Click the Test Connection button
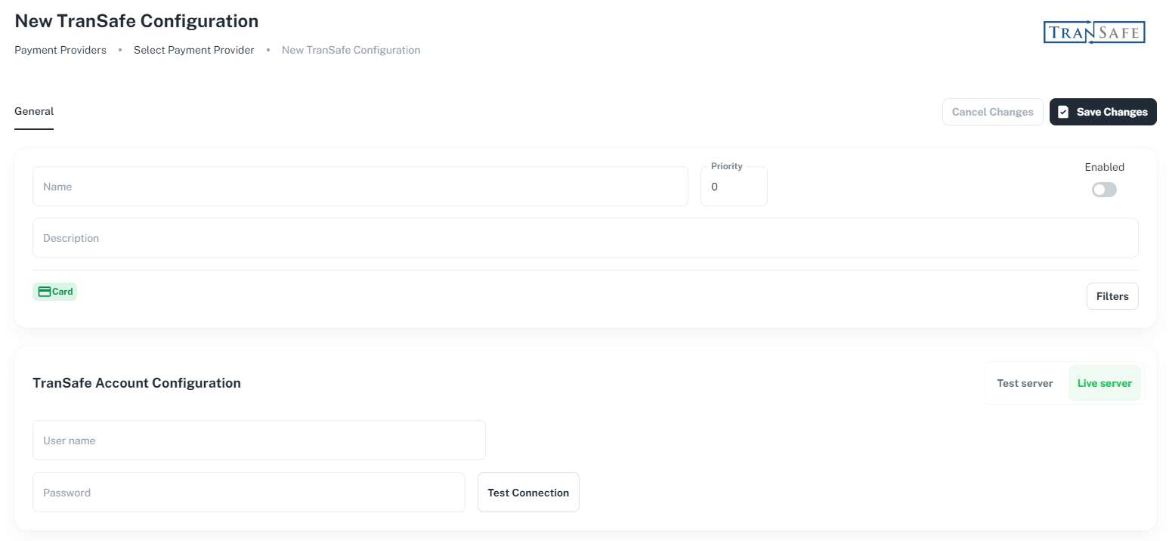This screenshot has height=541, width=1169. point(528,493)
